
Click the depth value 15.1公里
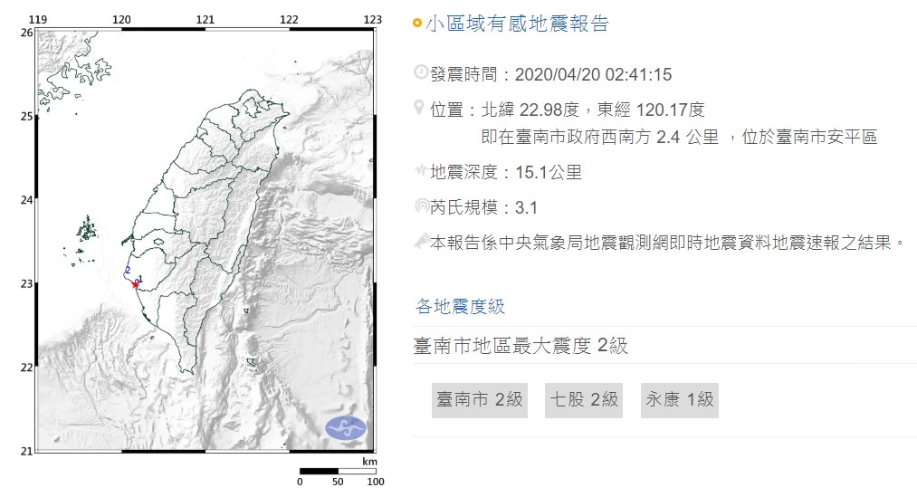click(549, 172)
